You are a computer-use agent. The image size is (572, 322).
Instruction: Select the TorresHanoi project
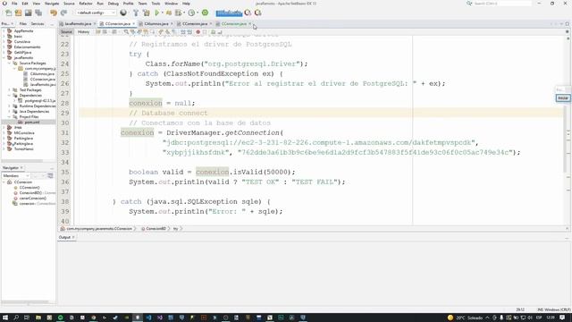pyautogui.click(x=24, y=149)
